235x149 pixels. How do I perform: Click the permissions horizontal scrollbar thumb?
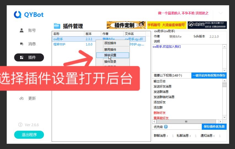(x=186, y=121)
